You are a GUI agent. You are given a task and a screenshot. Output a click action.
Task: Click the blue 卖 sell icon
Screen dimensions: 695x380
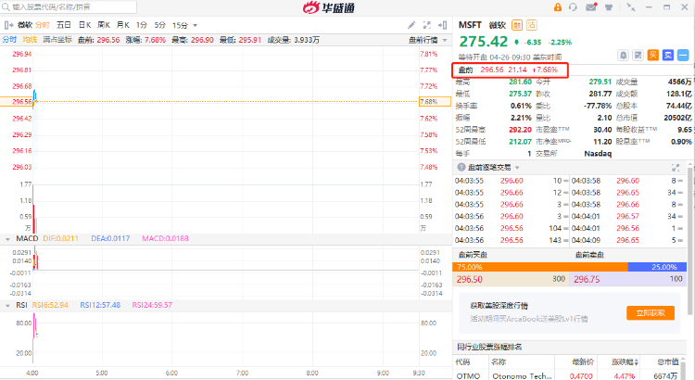668,55
